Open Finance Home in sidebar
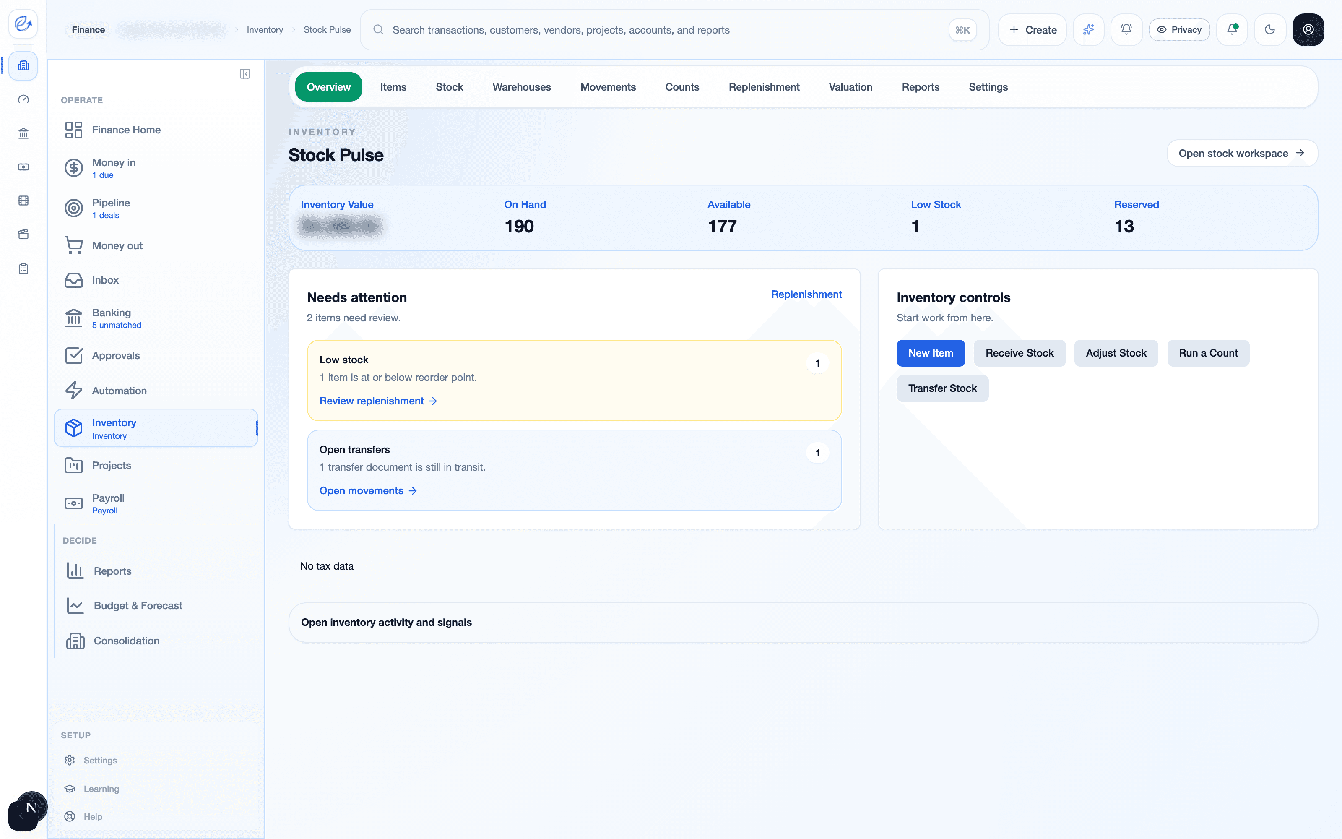1342x839 pixels. tap(156, 130)
